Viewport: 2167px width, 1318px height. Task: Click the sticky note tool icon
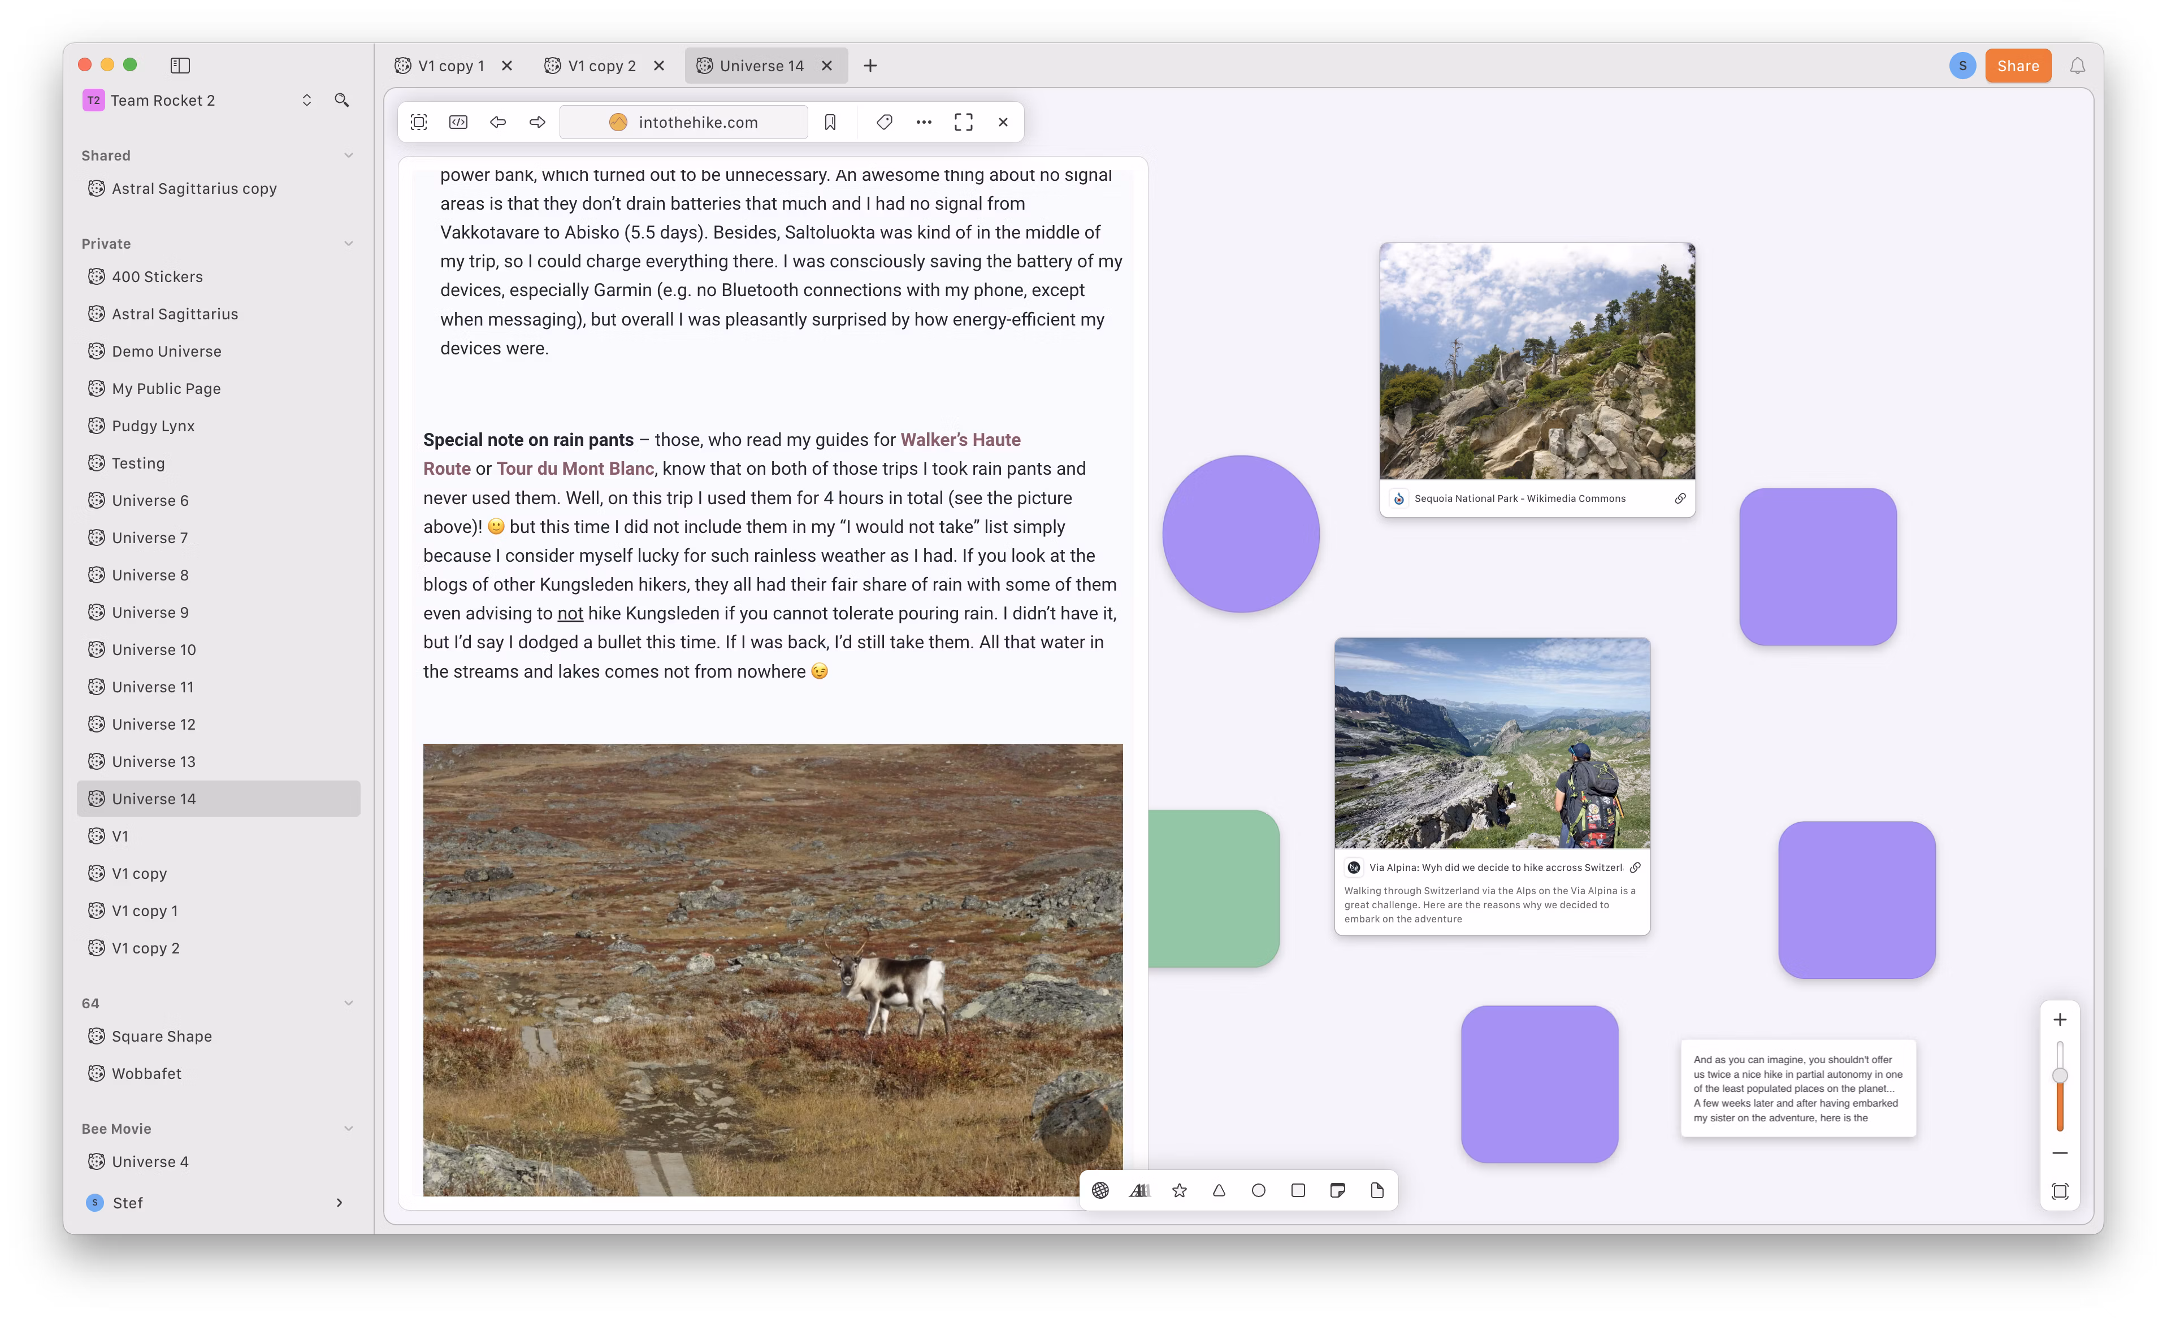[x=1337, y=1190]
